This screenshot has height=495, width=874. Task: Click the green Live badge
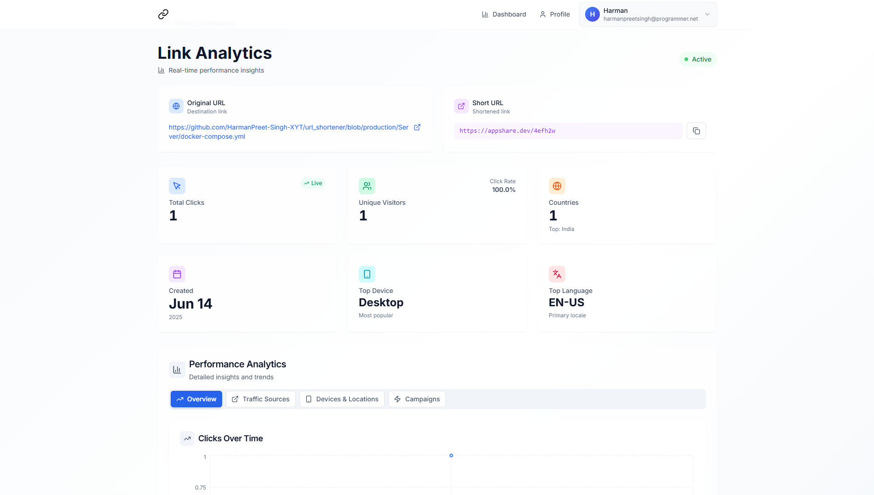click(x=313, y=183)
